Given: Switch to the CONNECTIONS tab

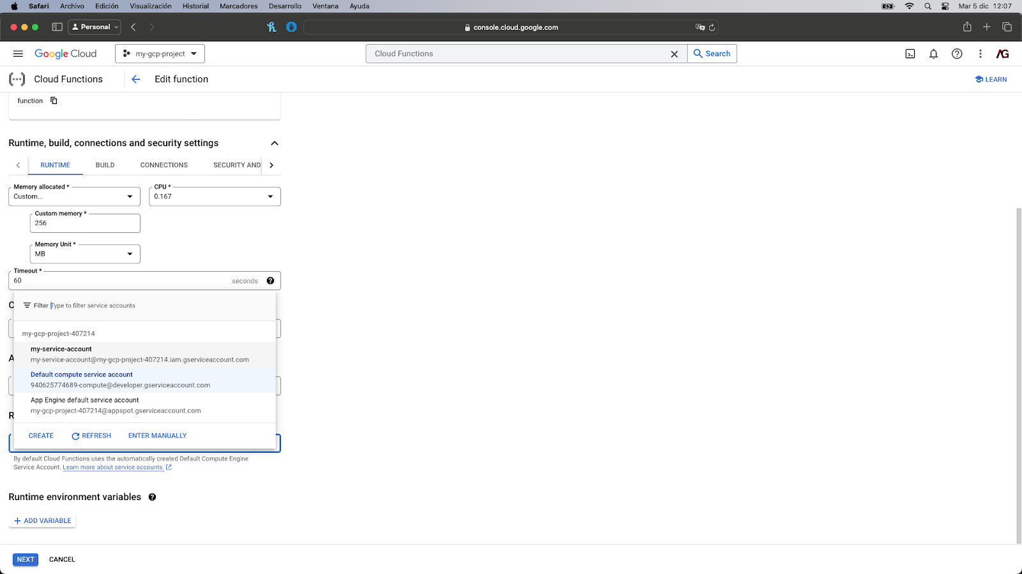Looking at the screenshot, I should point(164,165).
